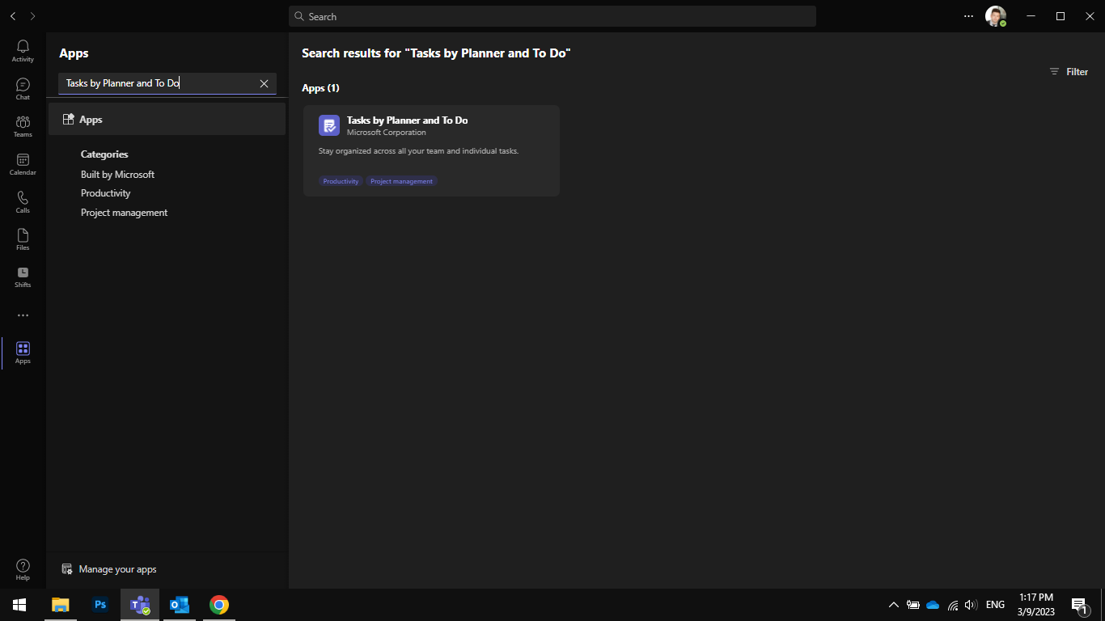
Task: Open the Shifts app
Action: click(23, 277)
